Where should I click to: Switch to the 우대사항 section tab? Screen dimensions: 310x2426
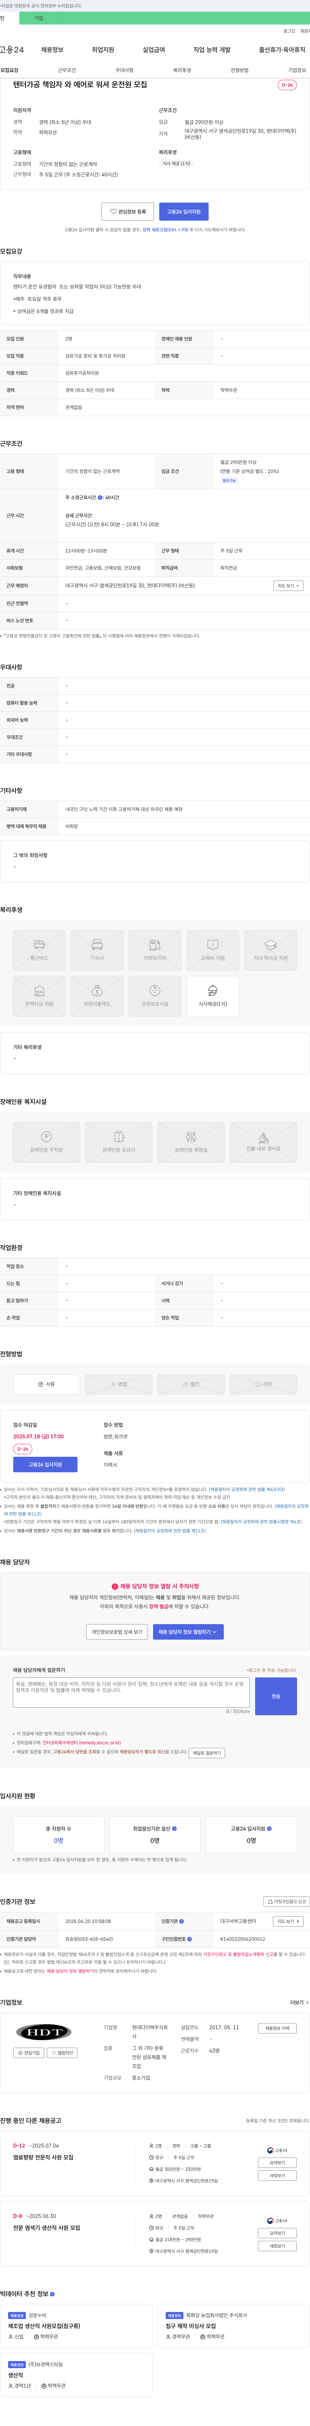pyautogui.click(x=124, y=71)
